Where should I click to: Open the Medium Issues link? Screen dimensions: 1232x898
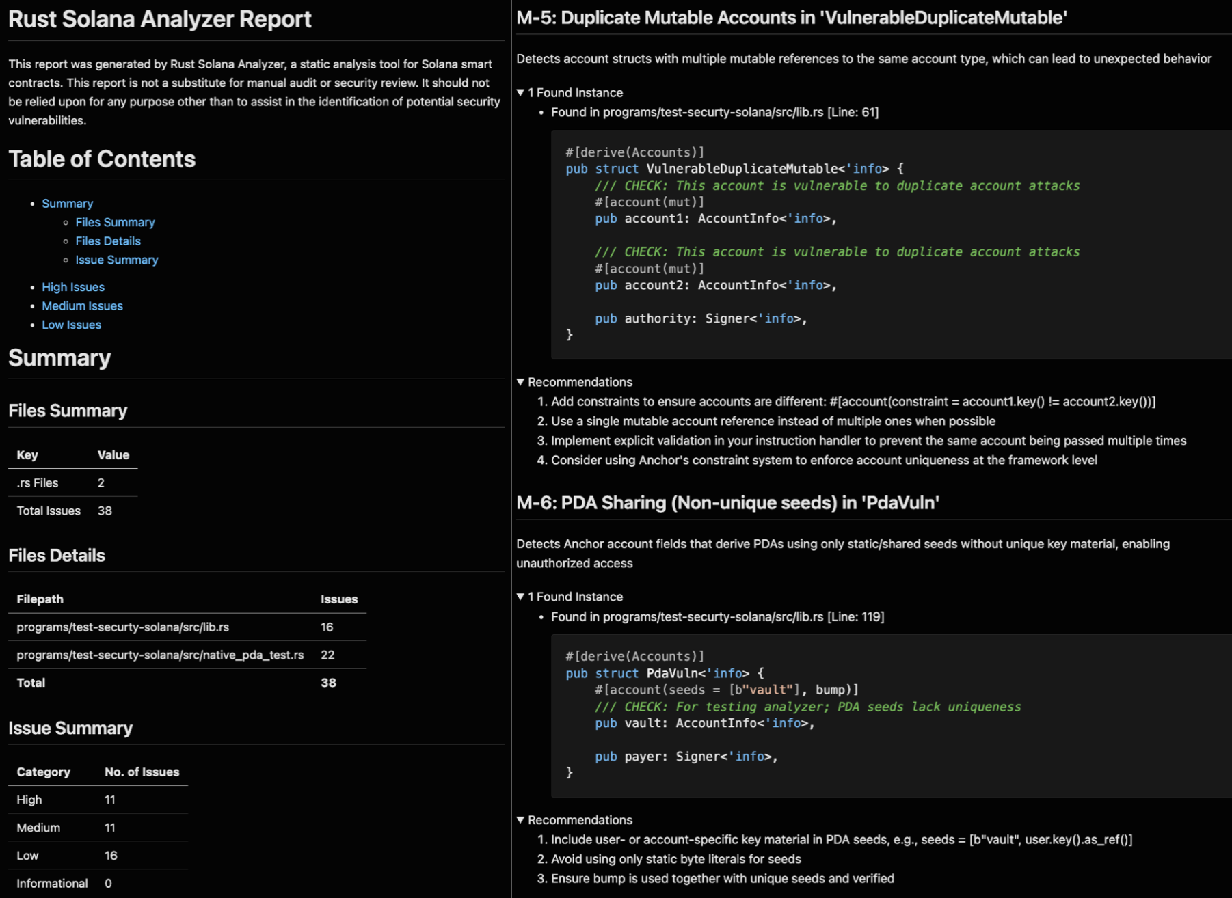click(x=82, y=305)
